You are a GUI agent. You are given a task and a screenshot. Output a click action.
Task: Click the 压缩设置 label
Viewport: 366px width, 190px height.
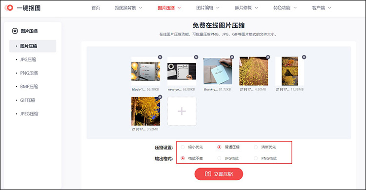164,147
